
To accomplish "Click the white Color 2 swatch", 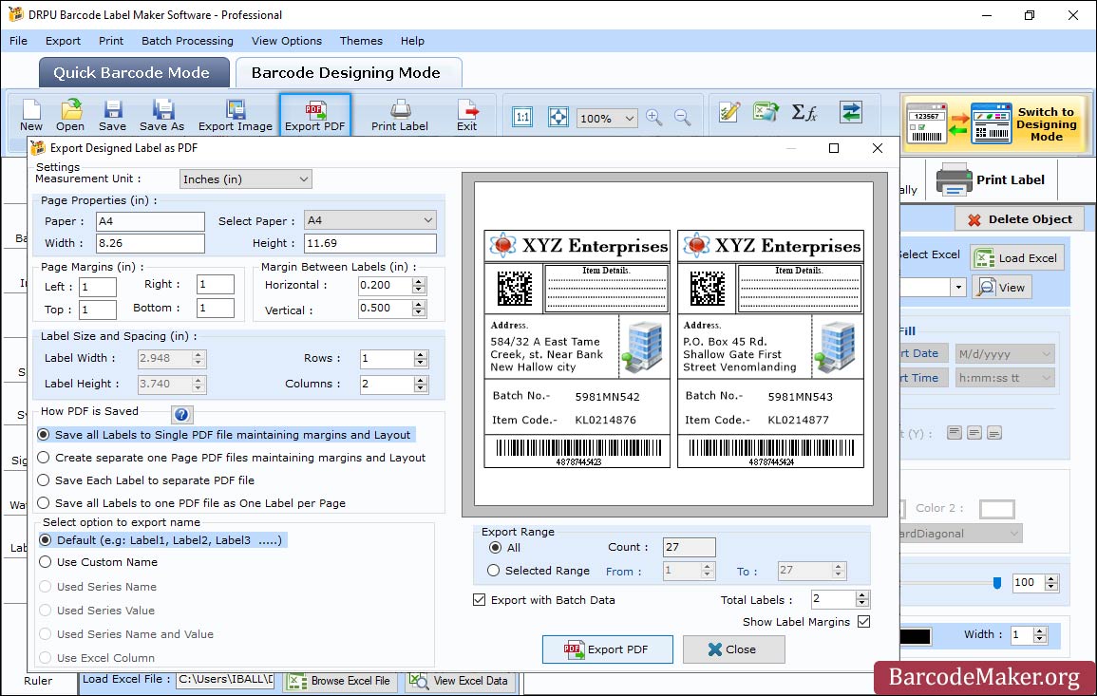I will [x=997, y=509].
